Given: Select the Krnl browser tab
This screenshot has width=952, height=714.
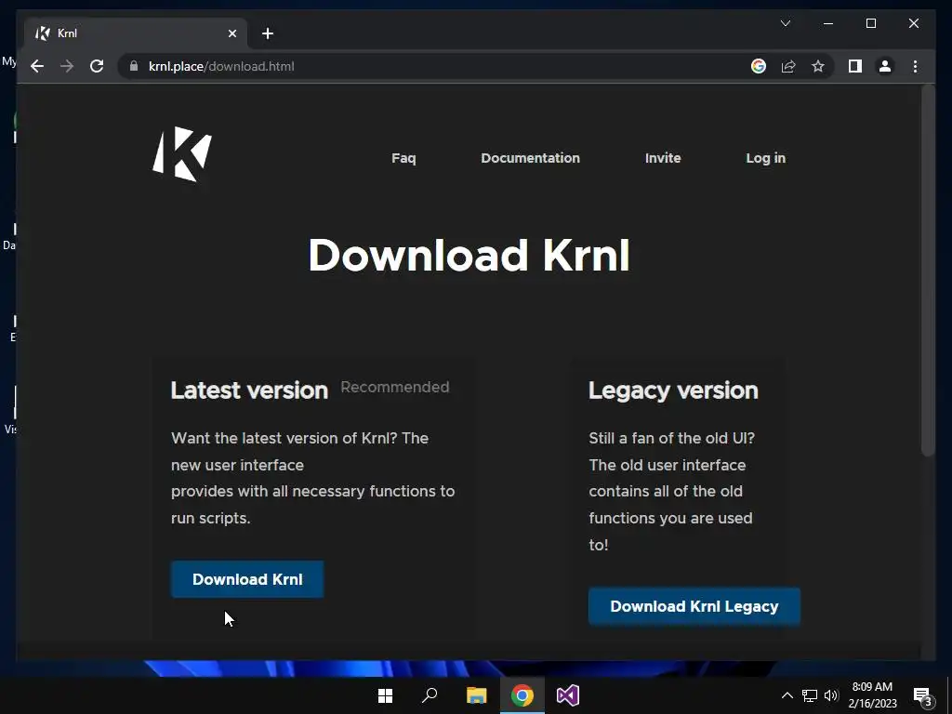Looking at the screenshot, I should coord(135,33).
